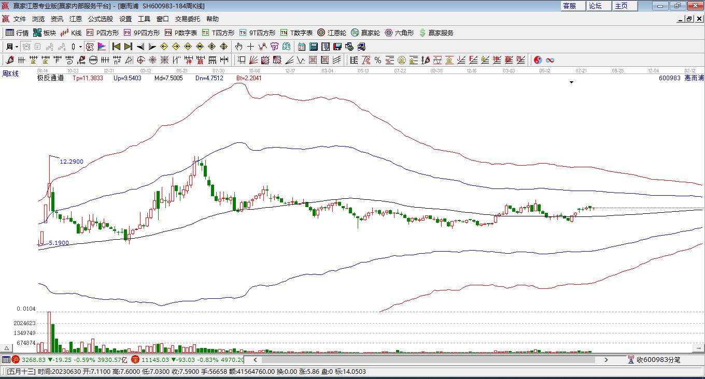This screenshot has width=705, height=379.
Task: Open the 交易委托 menu
Action: pyautogui.click(x=187, y=19)
